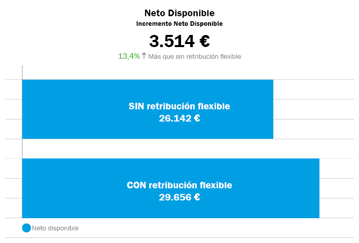Click the empty plot area right of the CON bar
Screen dimensions: 359x243
tap(337, 188)
